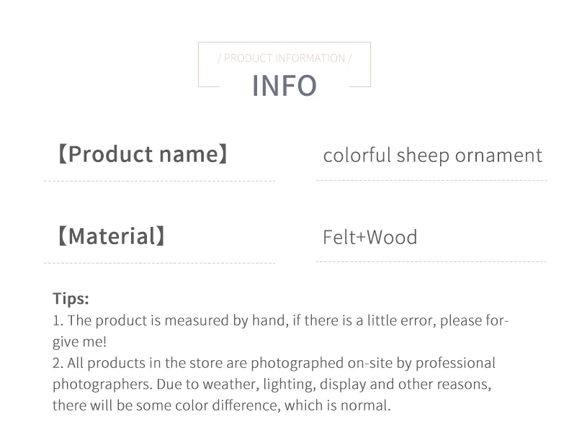Click dashed line under Product name label
The width and height of the screenshot is (569, 440).
pos(159,181)
